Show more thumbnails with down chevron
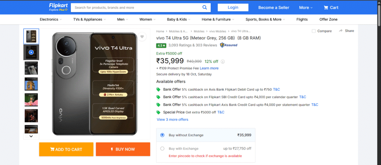The image size is (381, 165). (x=31, y=136)
